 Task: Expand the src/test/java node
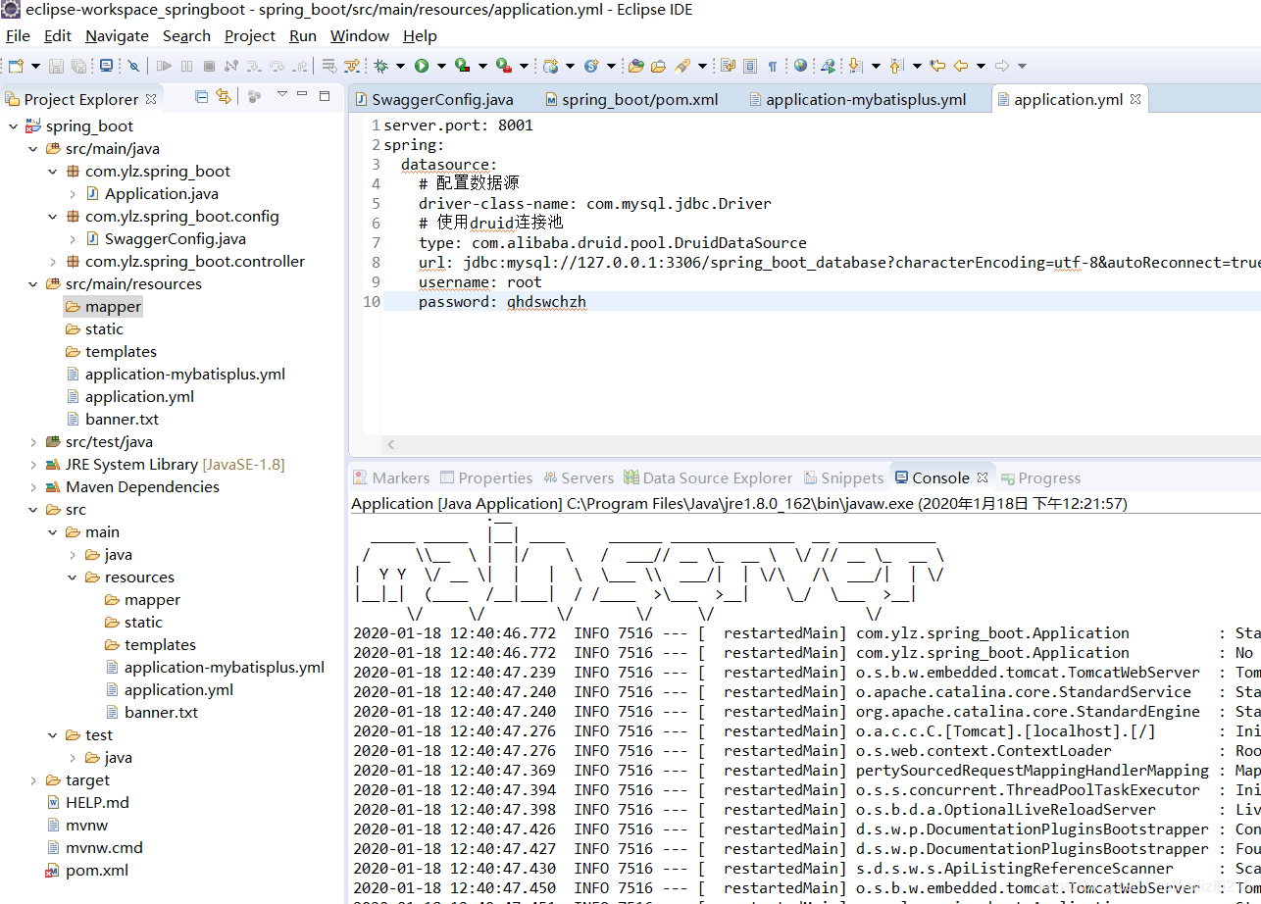(32, 441)
